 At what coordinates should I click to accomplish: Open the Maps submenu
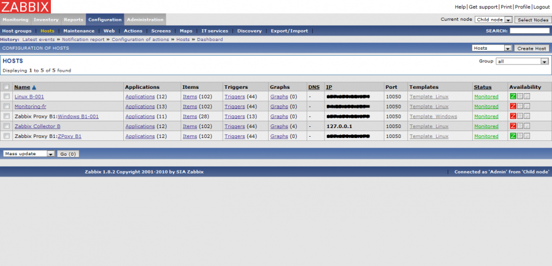[x=186, y=31]
